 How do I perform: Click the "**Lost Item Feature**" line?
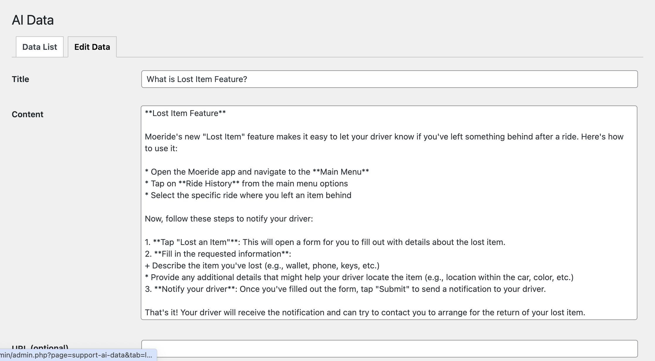(185, 113)
